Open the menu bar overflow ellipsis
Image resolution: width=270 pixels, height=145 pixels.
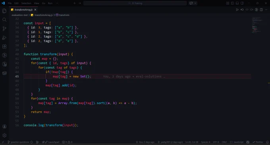click(x=57, y=3)
